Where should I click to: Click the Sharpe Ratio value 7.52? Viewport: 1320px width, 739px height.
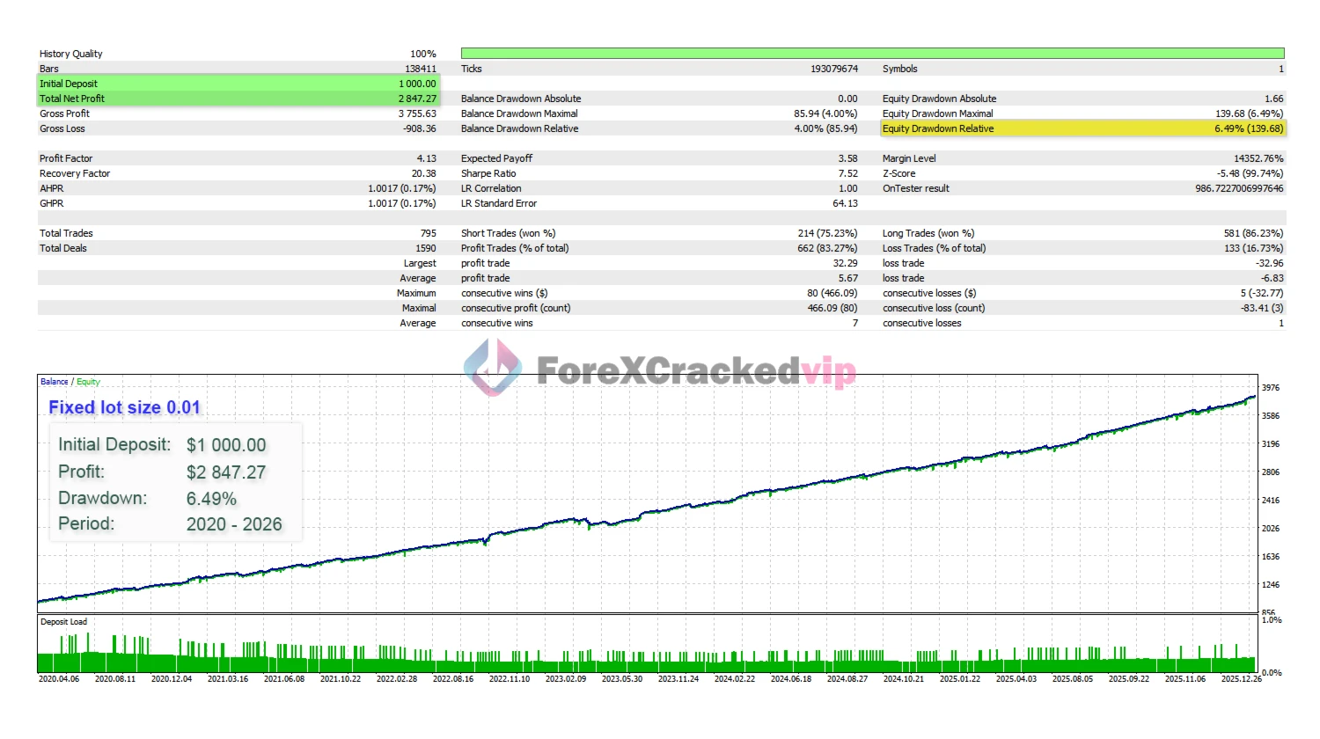coord(847,173)
